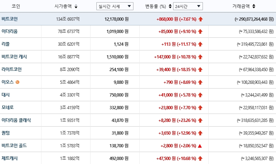The width and height of the screenshot is (276, 164).
Task: Click the up arrow in 이더리움 클래식 row
Action: (200, 120)
